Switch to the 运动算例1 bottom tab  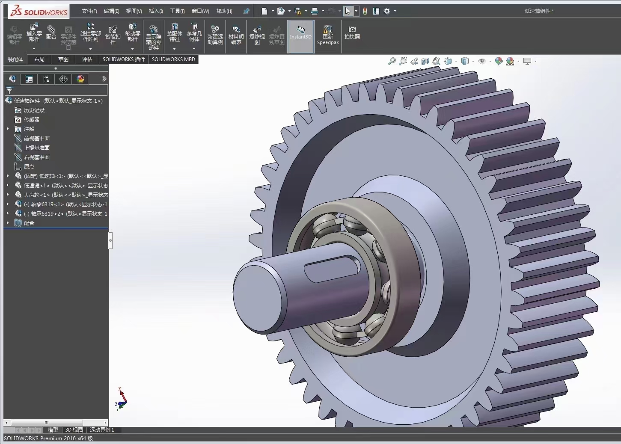tap(102, 430)
